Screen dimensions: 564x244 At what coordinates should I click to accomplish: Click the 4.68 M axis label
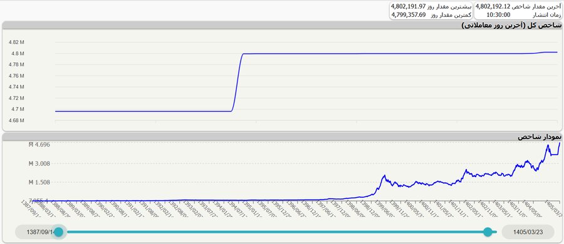(16, 120)
